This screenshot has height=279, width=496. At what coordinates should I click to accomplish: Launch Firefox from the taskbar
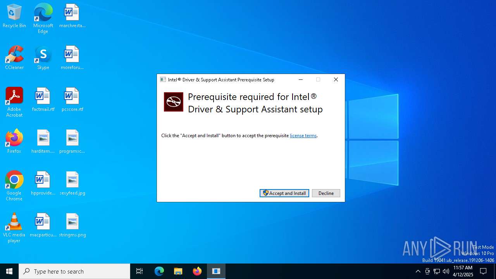click(x=197, y=271)
